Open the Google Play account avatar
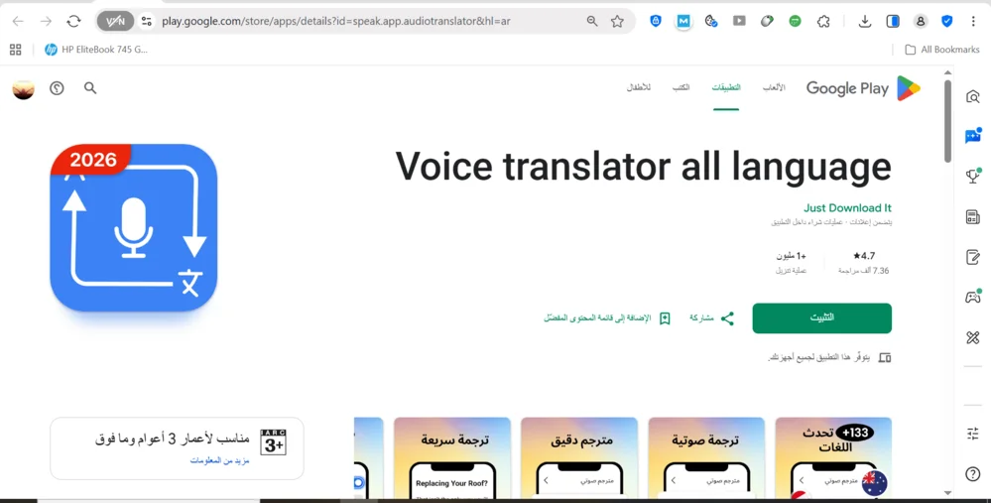991x503 pixels. click(24, 88)
